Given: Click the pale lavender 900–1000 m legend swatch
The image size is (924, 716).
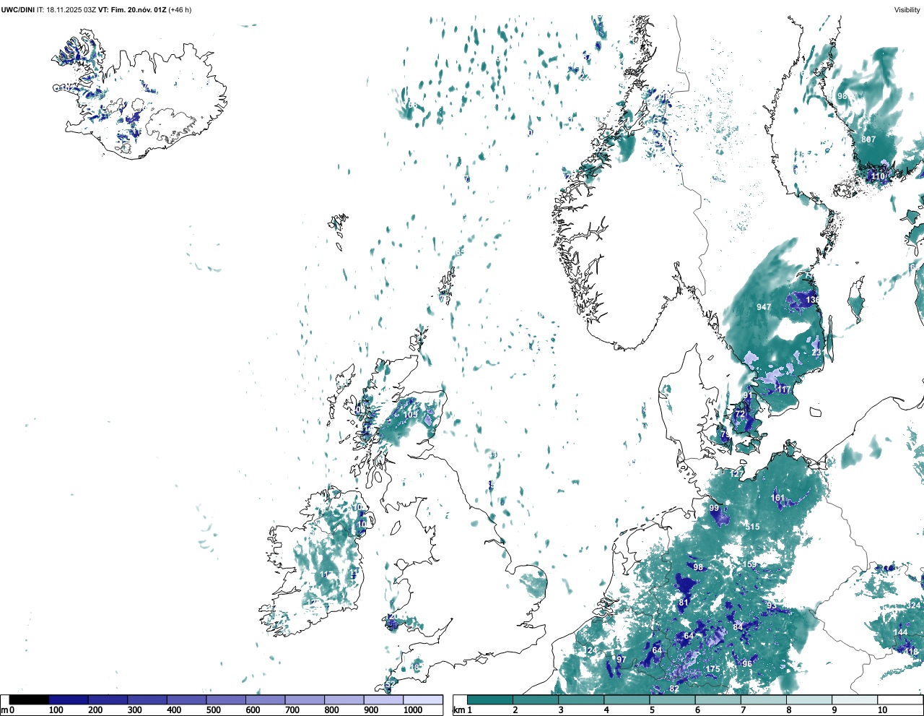Looking at the screenshot, I should click(383, 699).
